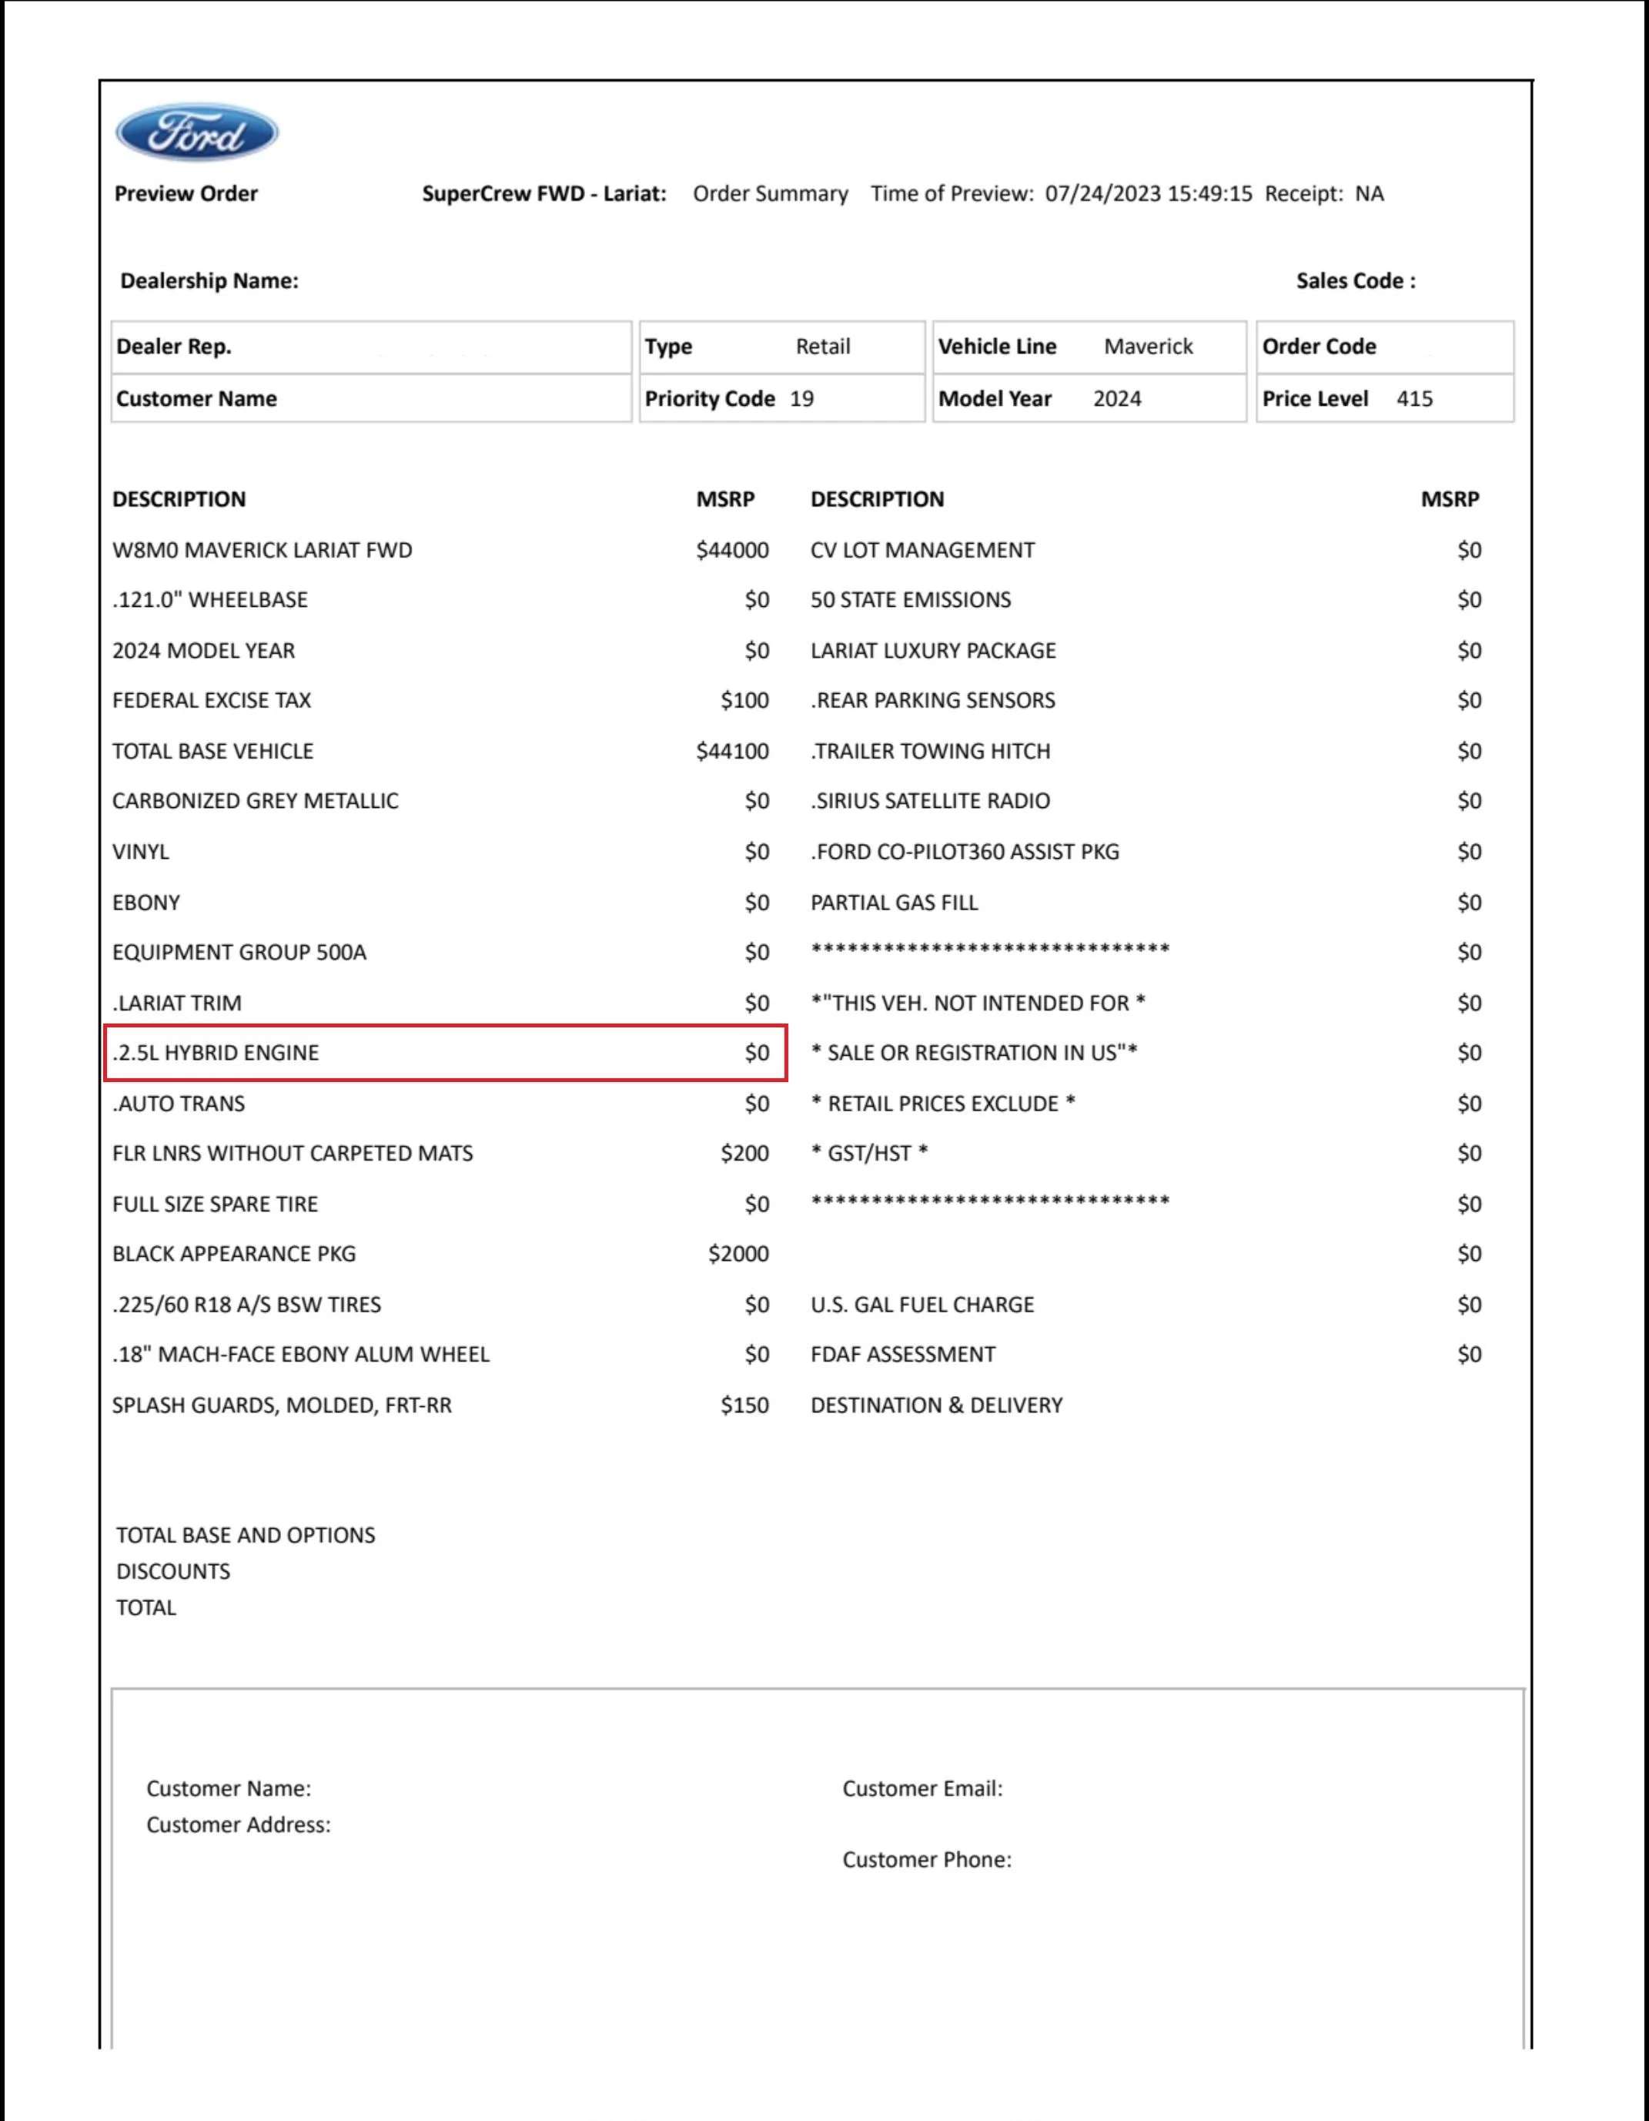Click the Customer Address field

tap(239, 1824)
